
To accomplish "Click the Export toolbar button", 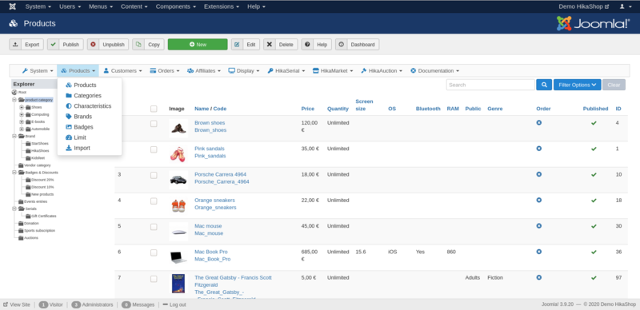I will click(x=26, y=45).
